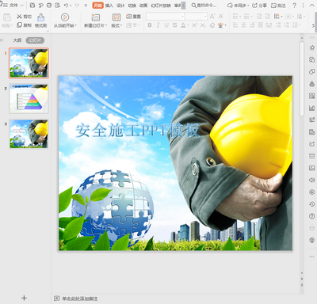Toggle Bold formatting
317x304 pixels.
(x=150, y=25)
